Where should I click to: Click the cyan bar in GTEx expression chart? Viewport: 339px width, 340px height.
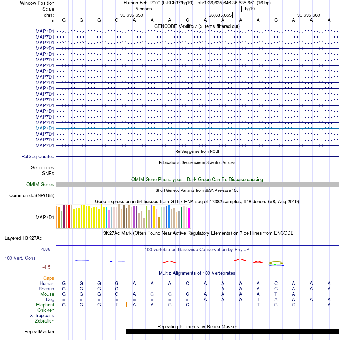coord(107,218)
